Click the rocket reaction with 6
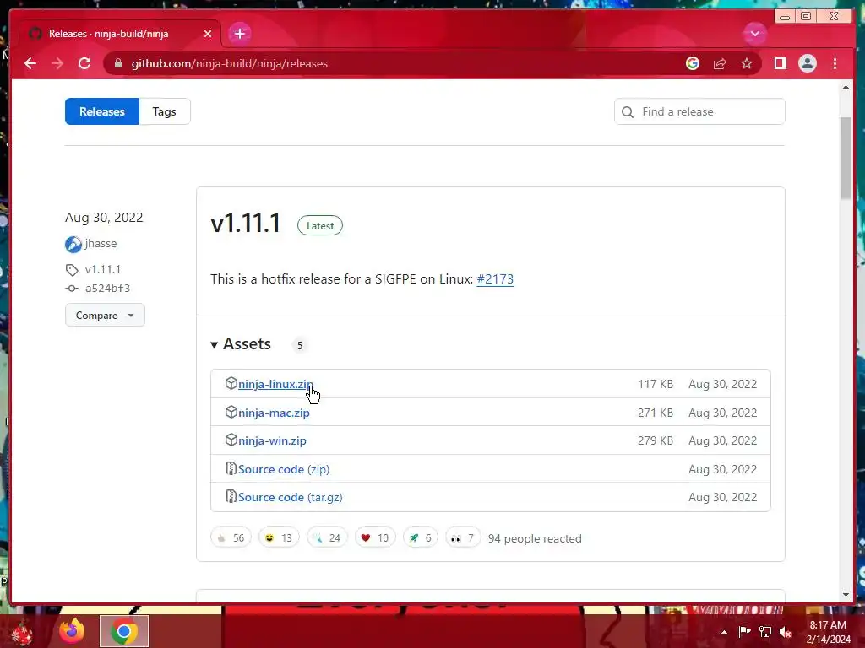 [x=421, y=537]
